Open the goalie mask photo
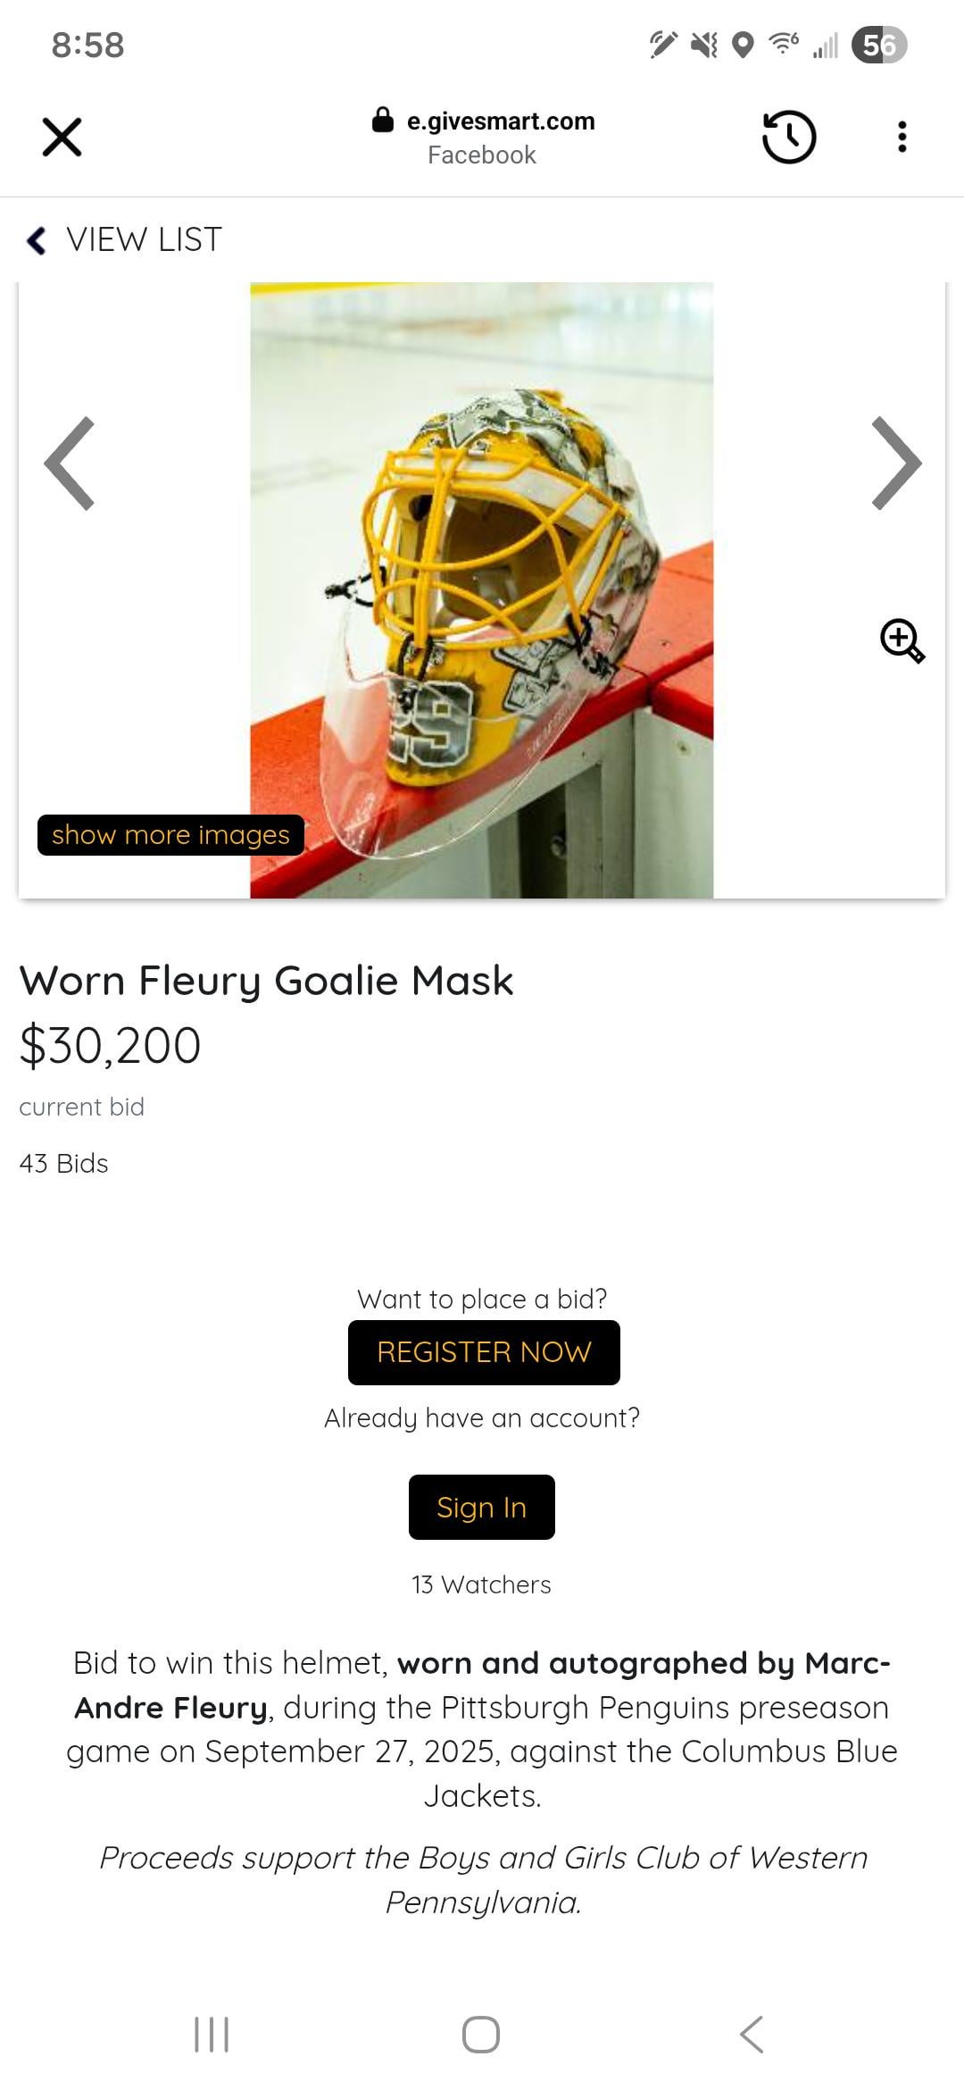964x2090 pixels. (482, 590)
